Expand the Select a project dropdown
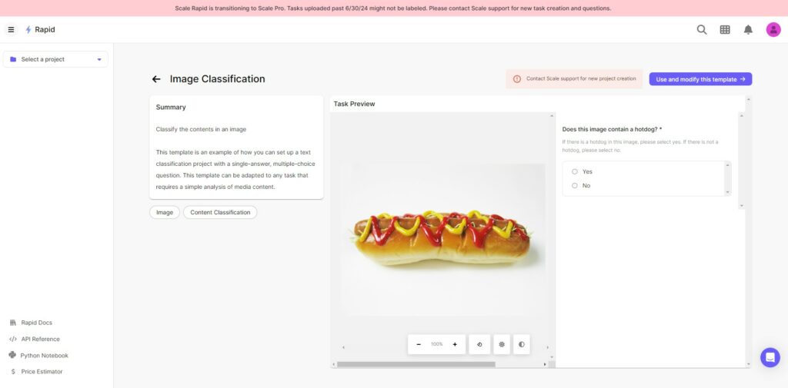The image size is (788, 388). click(55, 59)
